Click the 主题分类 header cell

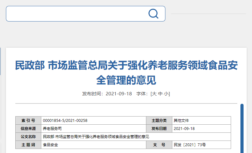coord(159,121)
